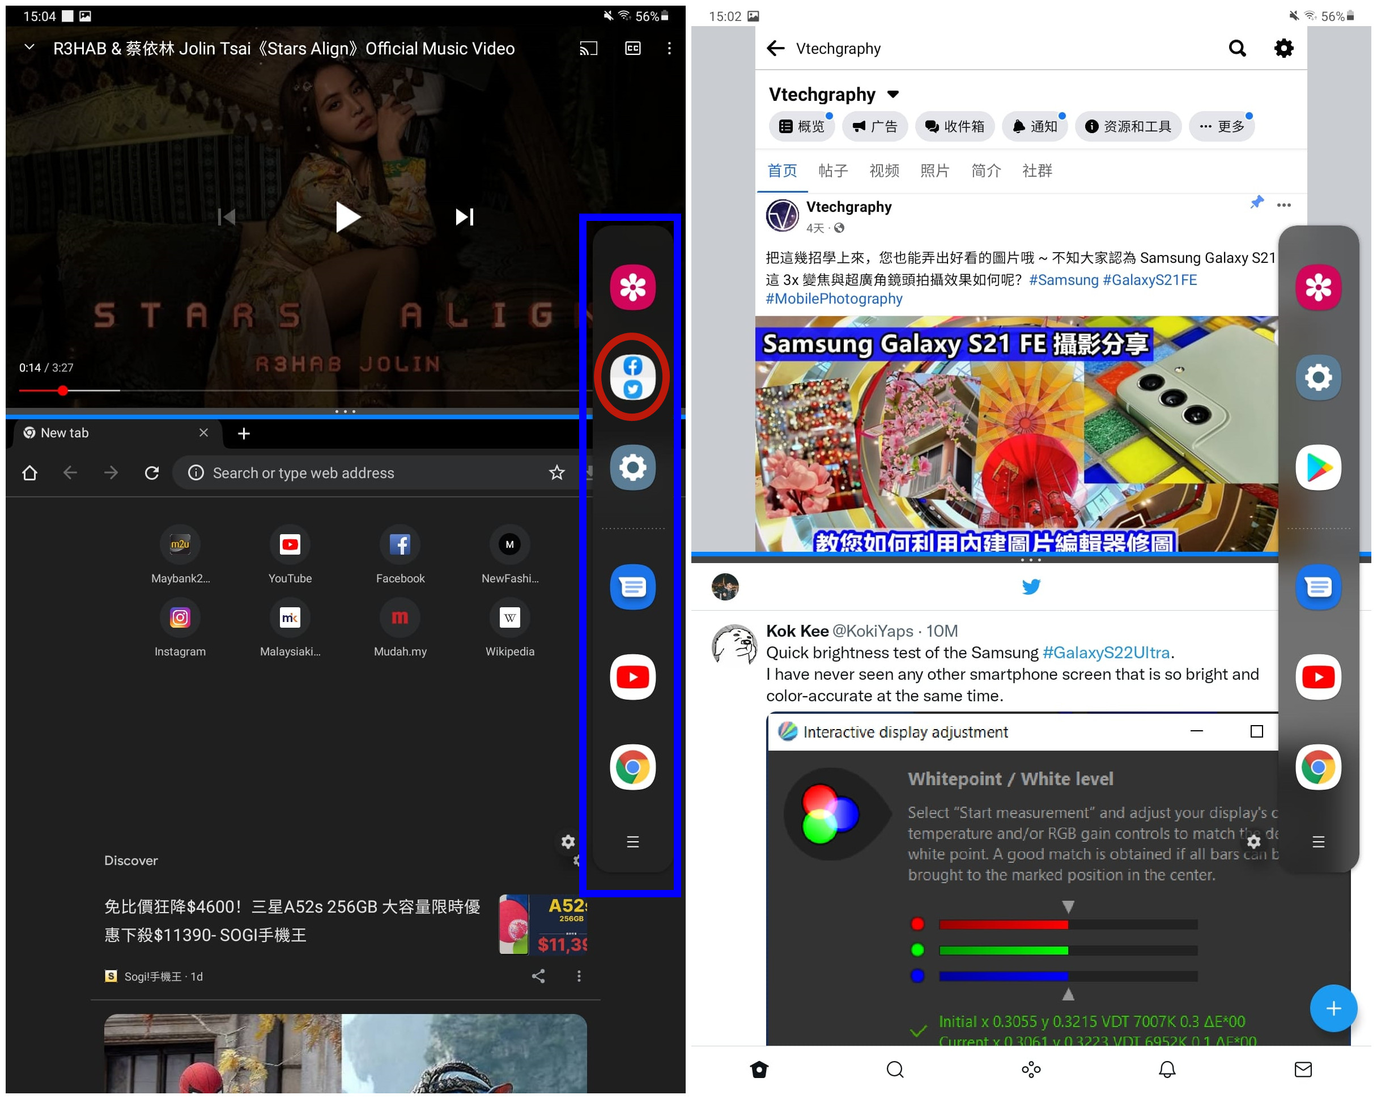Open Facebook page settings gear
The width and height of the screenshot is (1377, 1099).
coord(1283,48)
